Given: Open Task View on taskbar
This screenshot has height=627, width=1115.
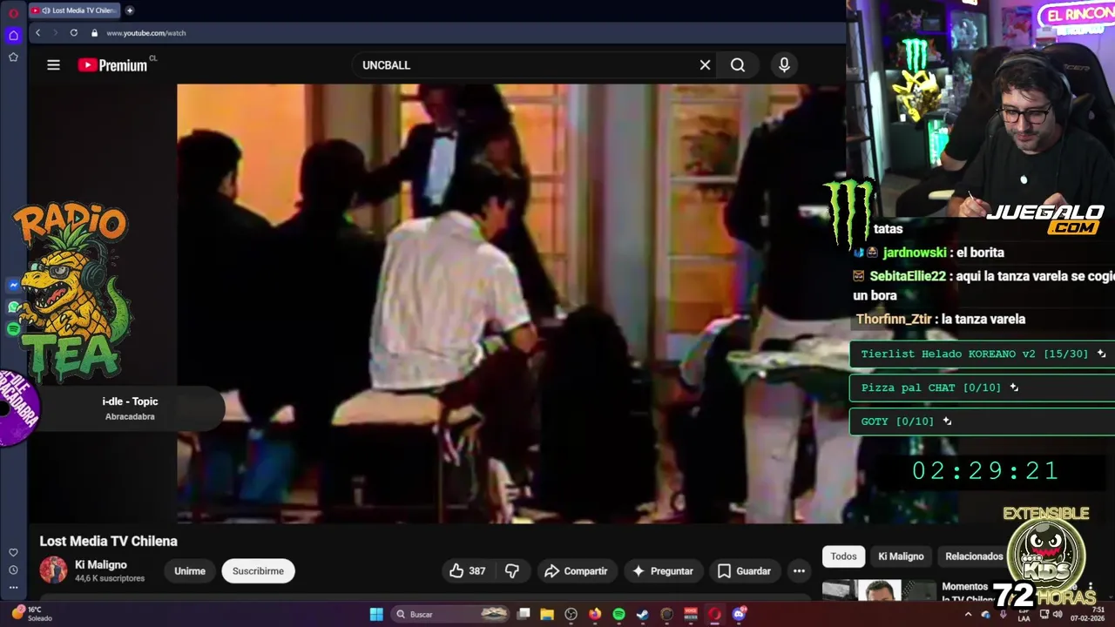Looking at the screenshot, I should click(x=524, y=614).
